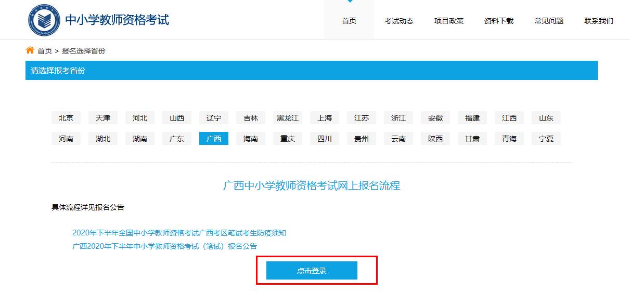
Task: Click the 广西中小学教师资格考试网上报名流程 heading
Action: coord(312,185)
